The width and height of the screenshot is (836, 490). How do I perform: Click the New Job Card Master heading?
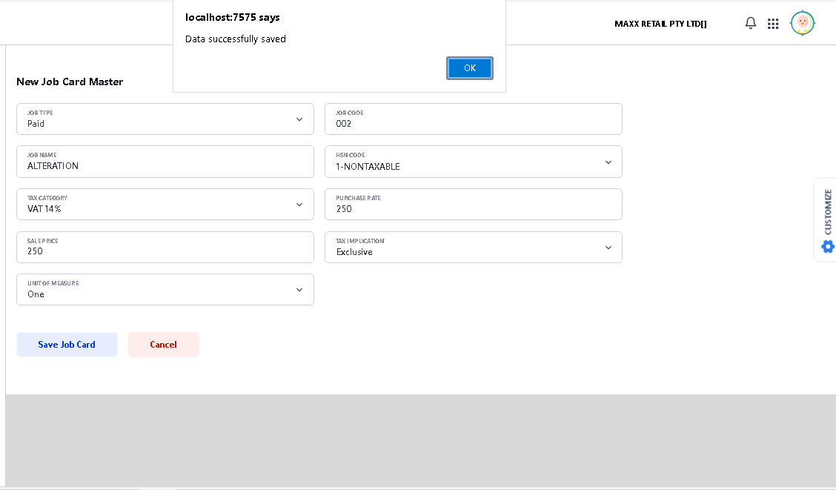(x=70, y=82)
